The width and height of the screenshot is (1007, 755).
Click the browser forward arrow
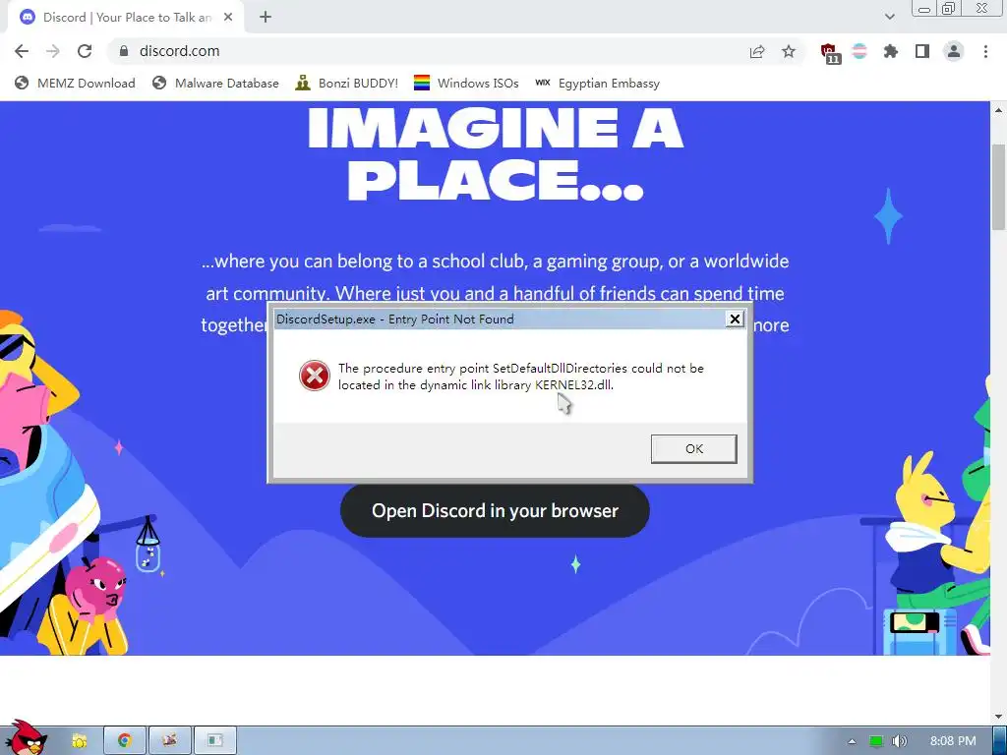(53, 51)
